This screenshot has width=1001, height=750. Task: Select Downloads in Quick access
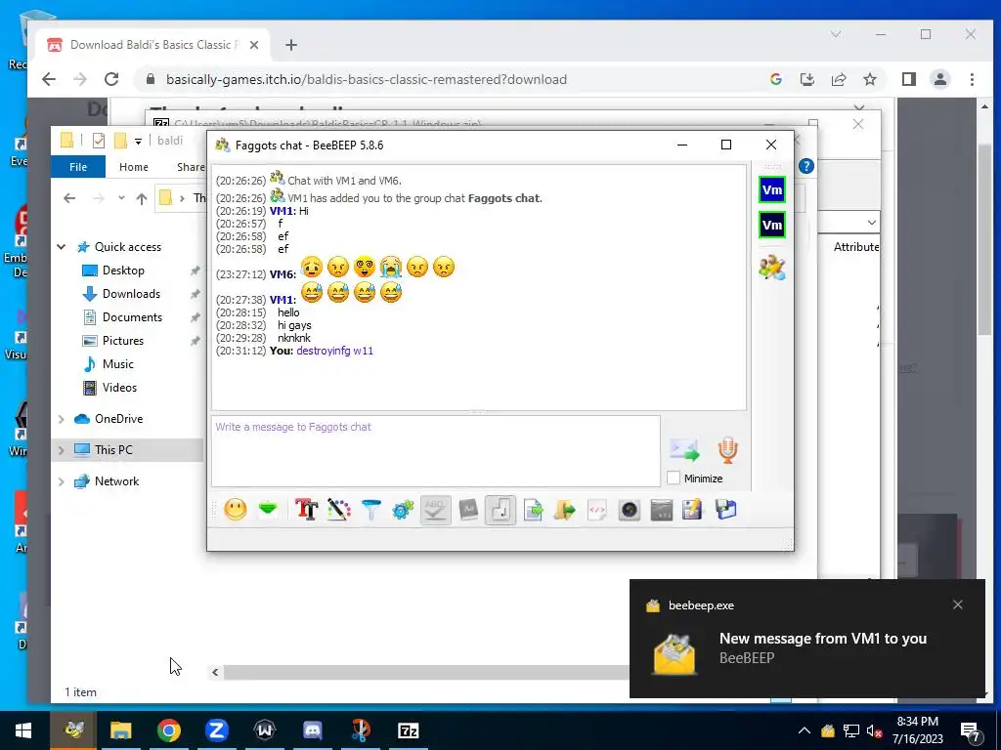tap(132, 293)
